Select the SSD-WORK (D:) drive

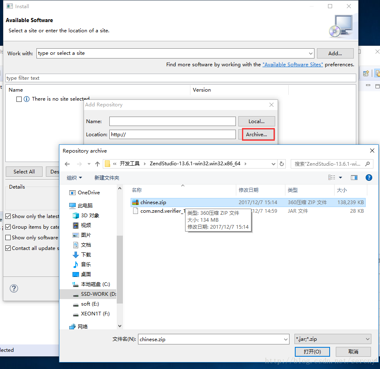point(88,294)
